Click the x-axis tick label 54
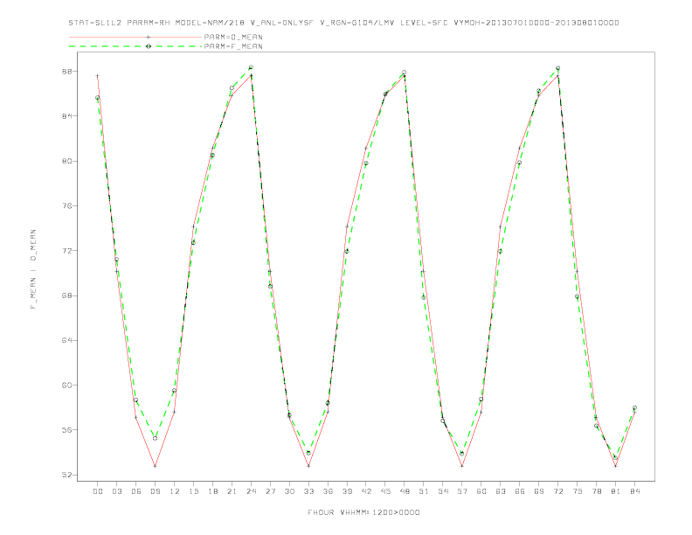 (443, 491)
